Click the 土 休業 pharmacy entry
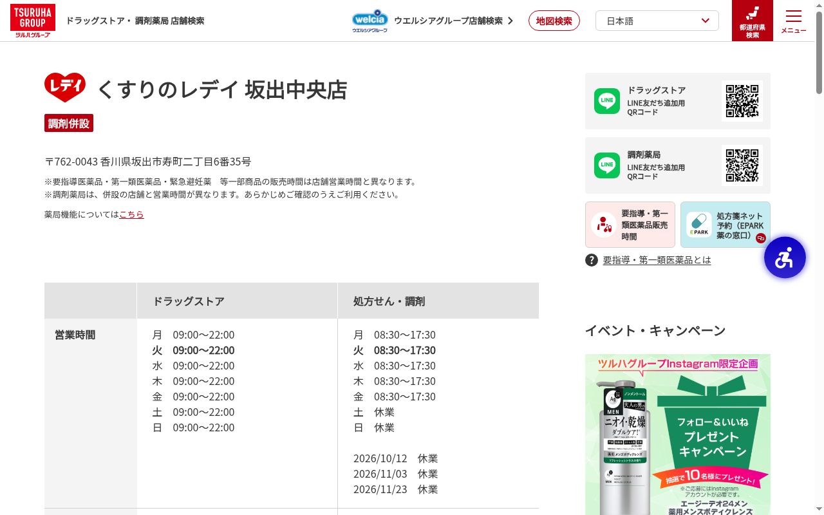Screen dimensions: 824x515 tap(374, 412)
